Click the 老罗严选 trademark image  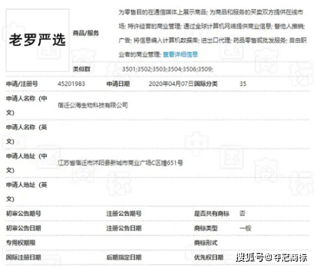click(38, 40)
